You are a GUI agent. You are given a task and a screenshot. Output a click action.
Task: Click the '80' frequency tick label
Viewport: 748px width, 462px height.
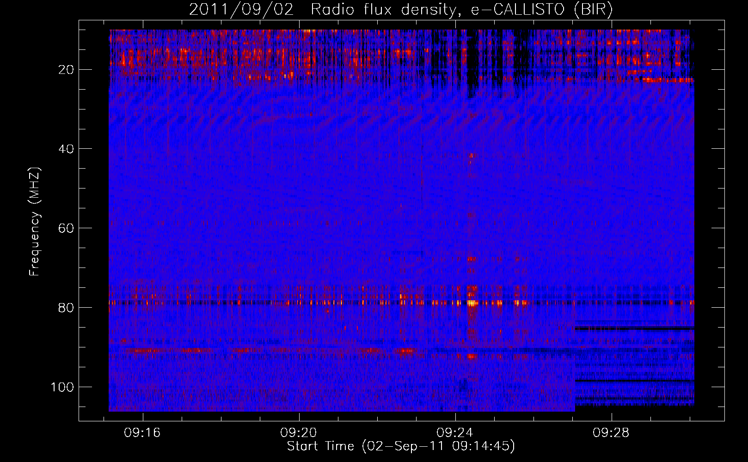click(x=66, y=308)
